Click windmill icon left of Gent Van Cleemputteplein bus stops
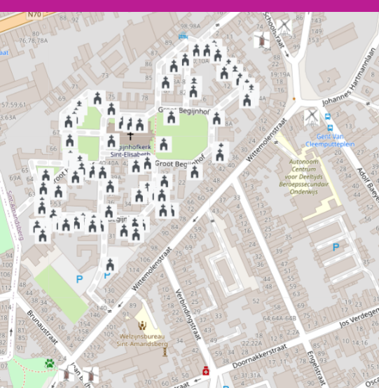379x388 pixels. [312, 118]
